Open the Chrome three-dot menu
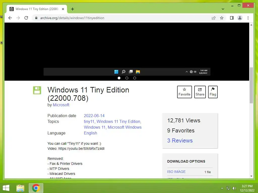The width and height of the screenshot is (258, 193). tap(248, 18)
